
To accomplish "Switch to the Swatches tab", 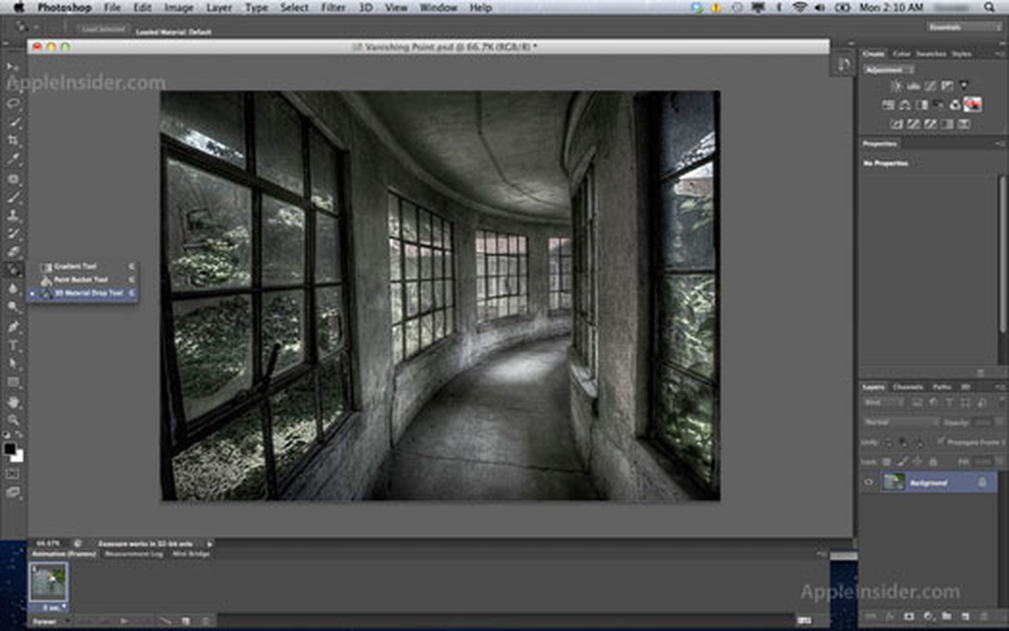I will pos(931,54).
